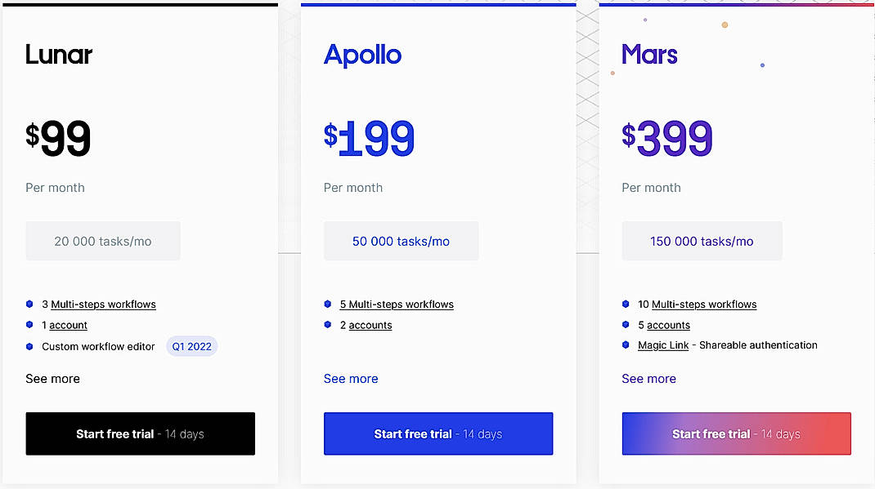This screenshot has height=489, width=875.
Task: Expand See more under the Mars plan
Action: [648, 379]
